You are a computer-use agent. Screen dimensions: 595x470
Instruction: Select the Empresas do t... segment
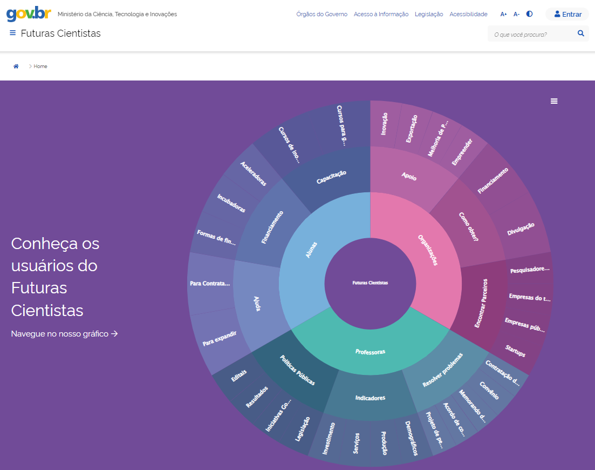coord(530,297)
